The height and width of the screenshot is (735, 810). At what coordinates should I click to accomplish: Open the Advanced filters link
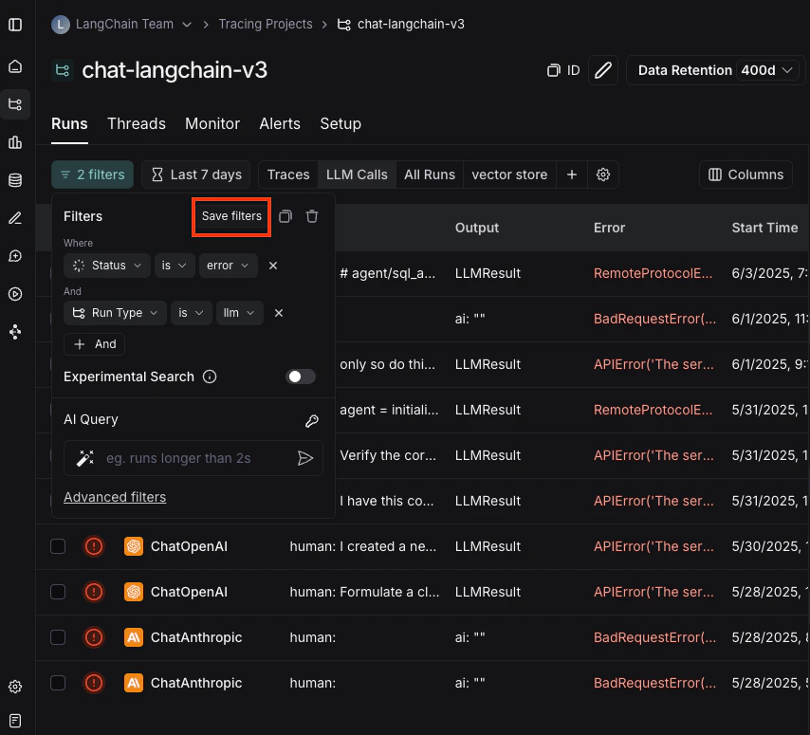115,497
